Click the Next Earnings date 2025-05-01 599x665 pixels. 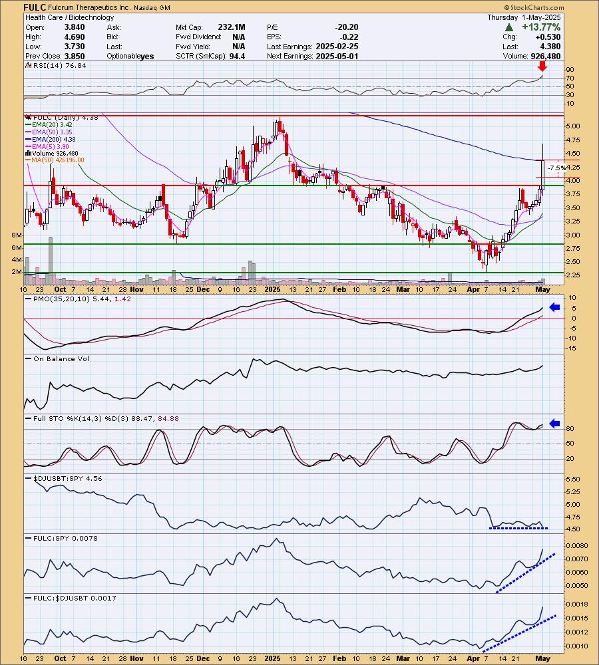(x=337, y=57)
